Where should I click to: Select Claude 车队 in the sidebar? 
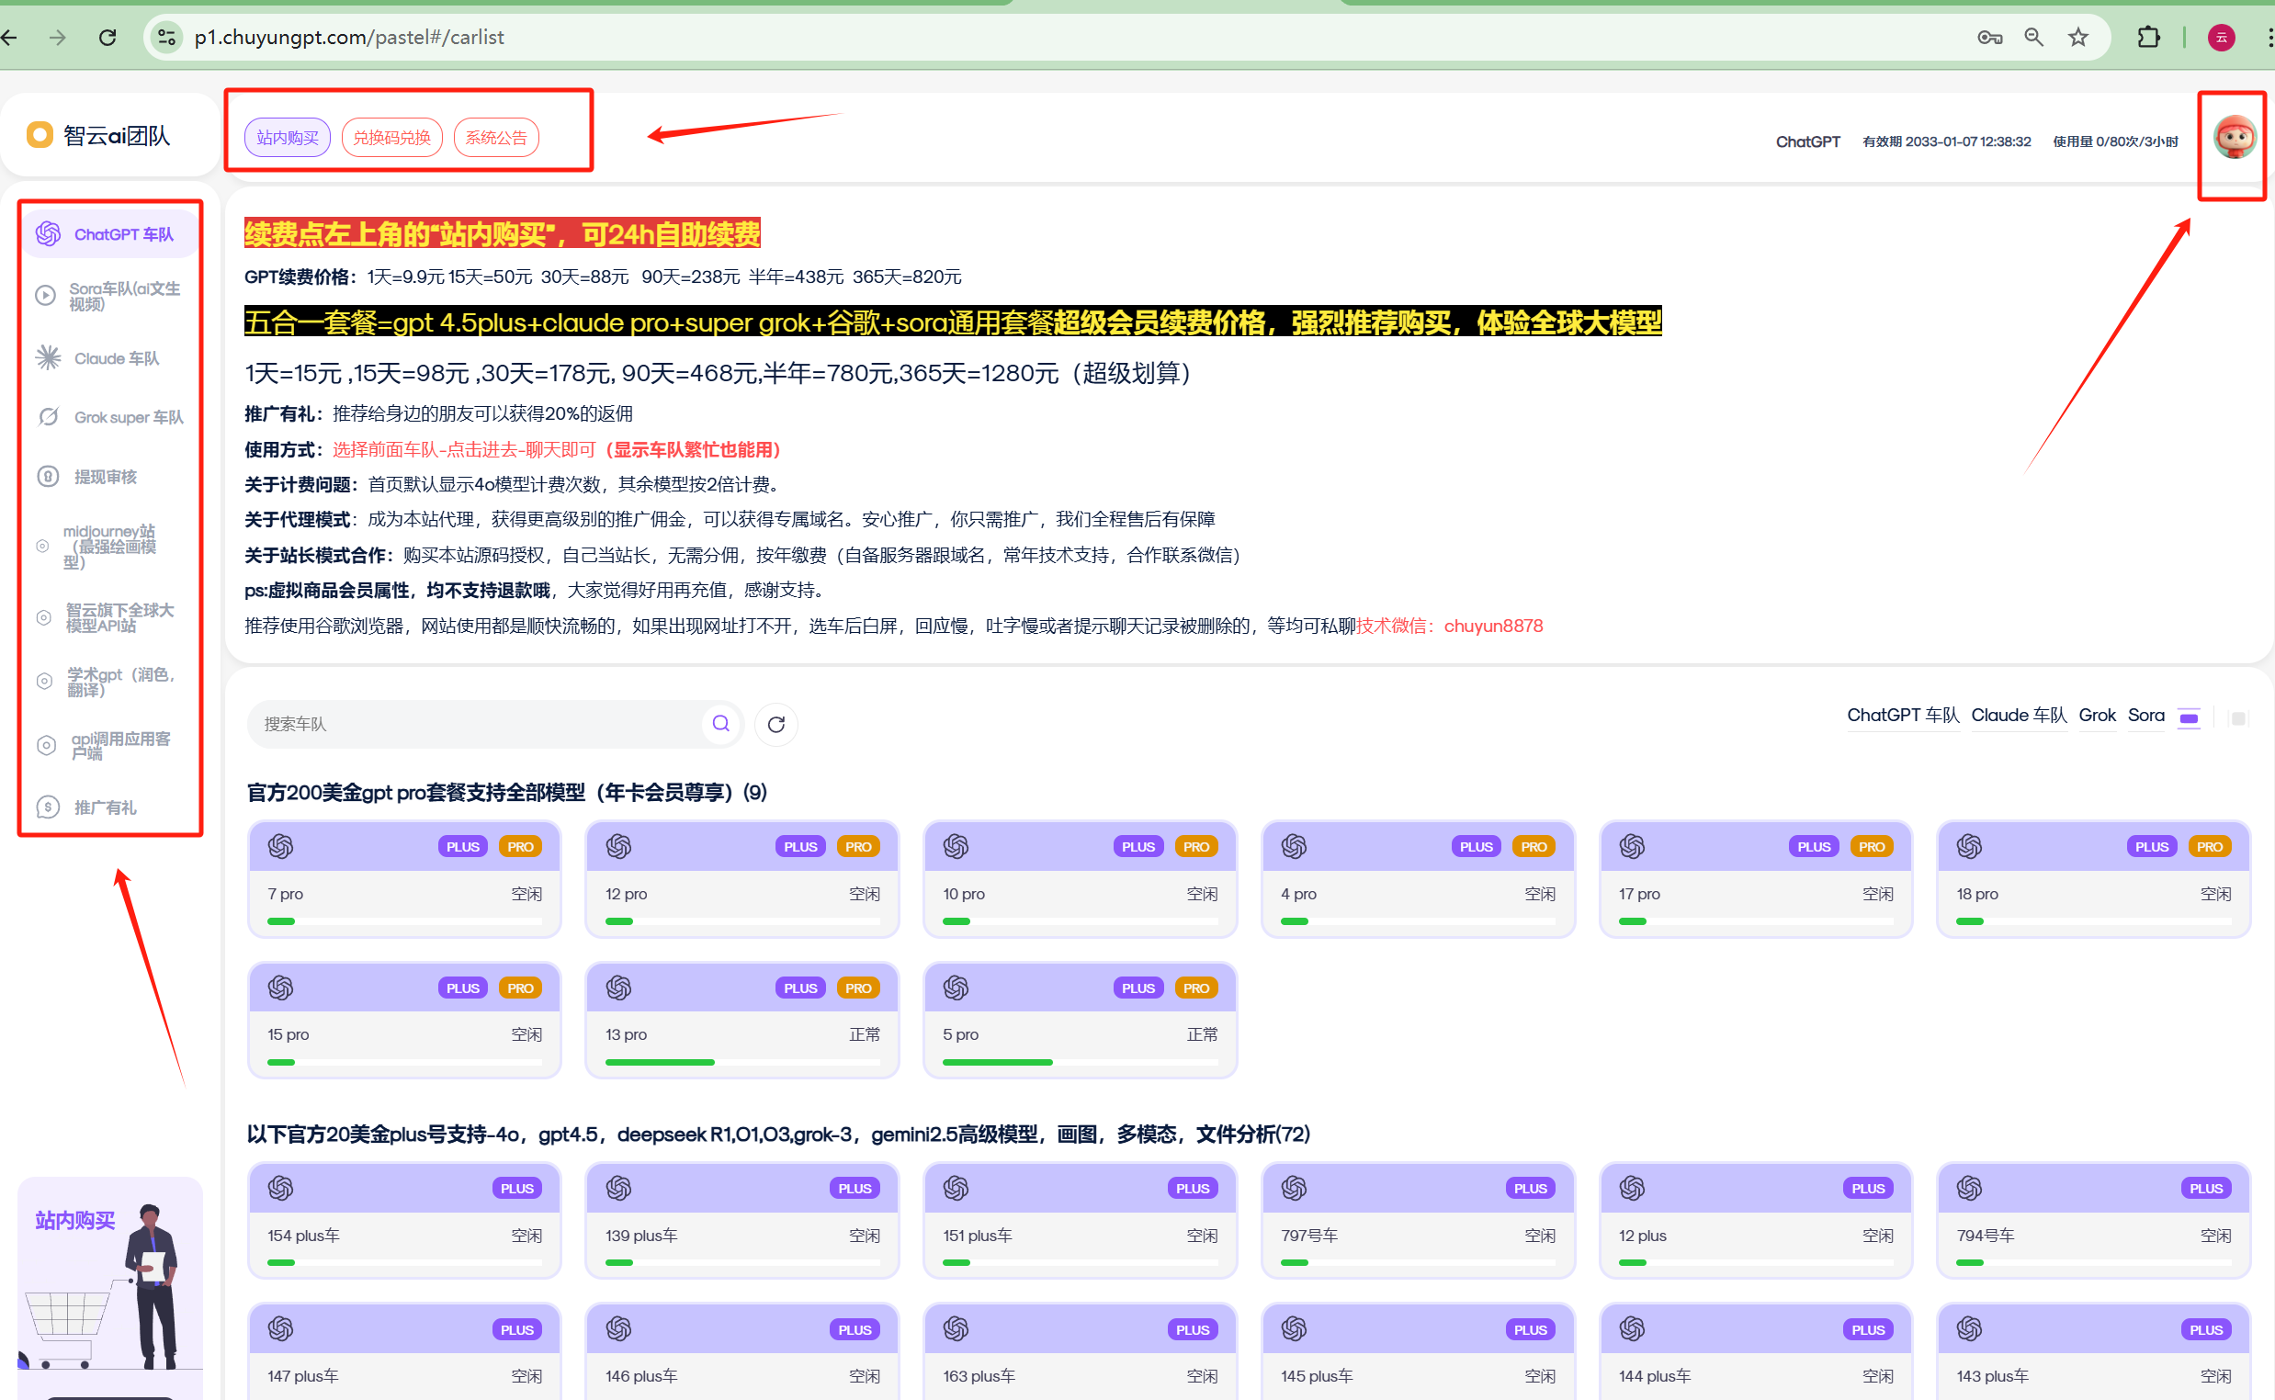click(116, 358)
